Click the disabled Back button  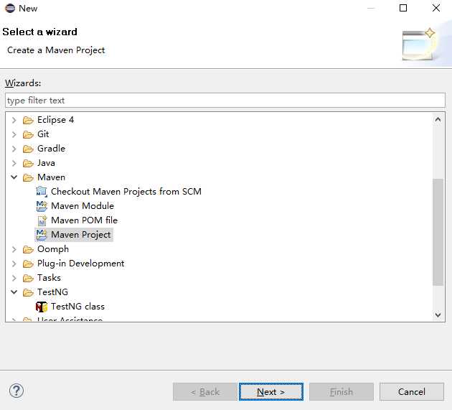[x=205, y=392]
